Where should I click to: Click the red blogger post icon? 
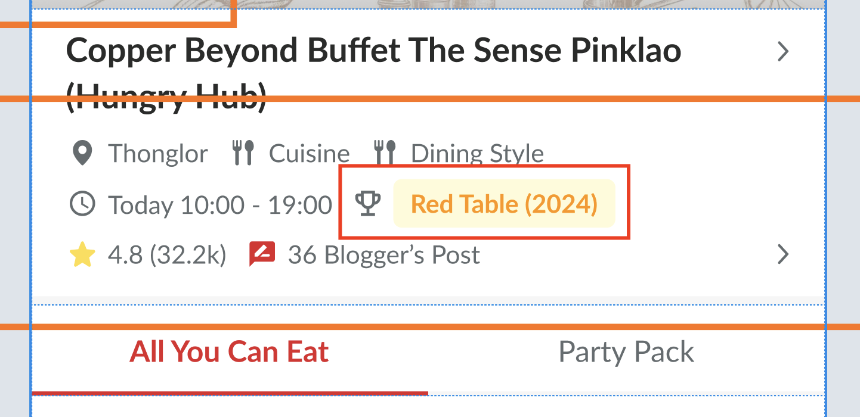click(x=262, y=255)
